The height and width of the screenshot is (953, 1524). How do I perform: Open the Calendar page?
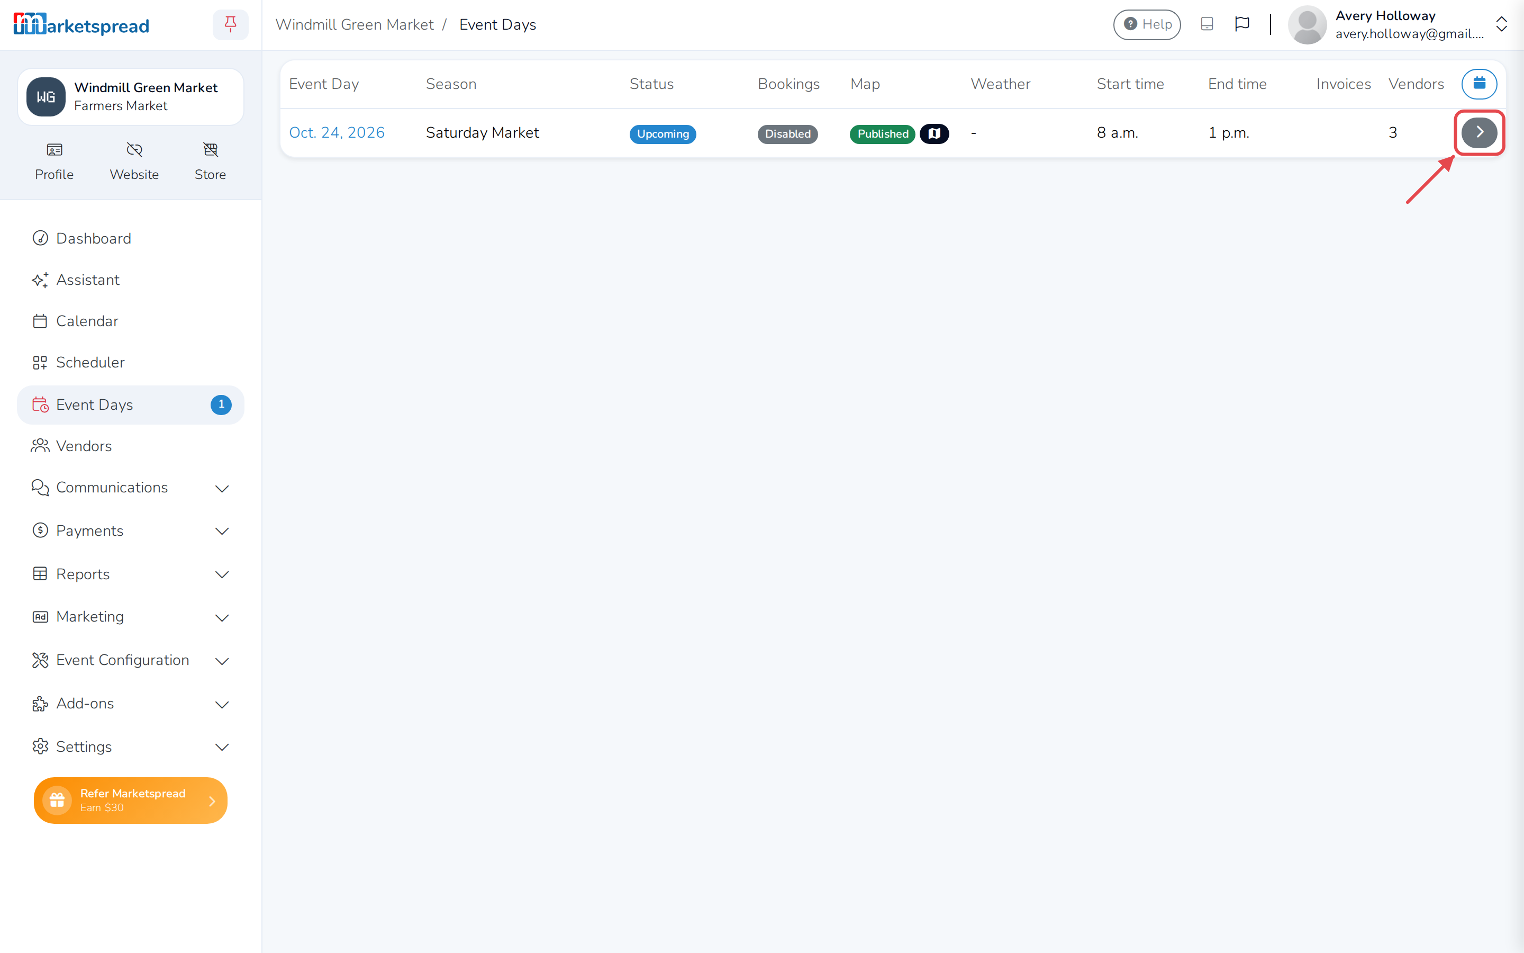tap(130, 321)
